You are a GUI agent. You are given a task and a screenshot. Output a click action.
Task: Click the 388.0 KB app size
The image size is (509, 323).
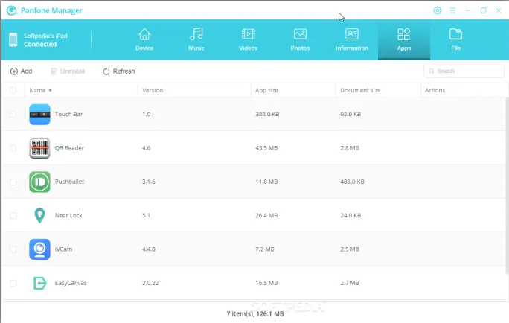(267, 114)
